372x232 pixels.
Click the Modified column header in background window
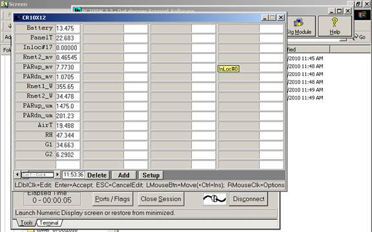point(308,50)
